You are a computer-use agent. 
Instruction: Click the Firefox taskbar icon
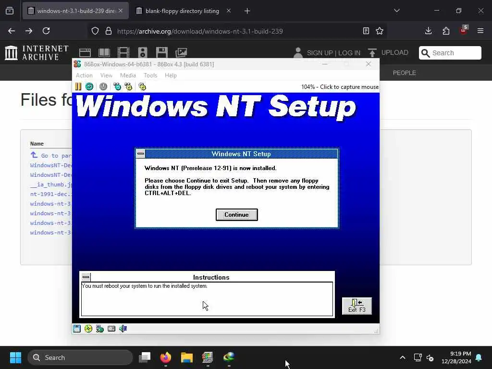coord(166,357)
